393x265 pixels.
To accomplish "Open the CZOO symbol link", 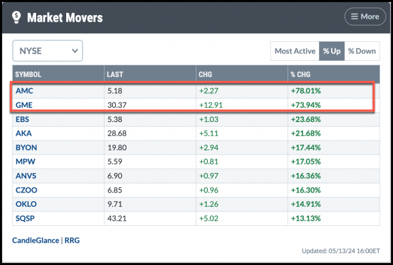I will (26, 190).
